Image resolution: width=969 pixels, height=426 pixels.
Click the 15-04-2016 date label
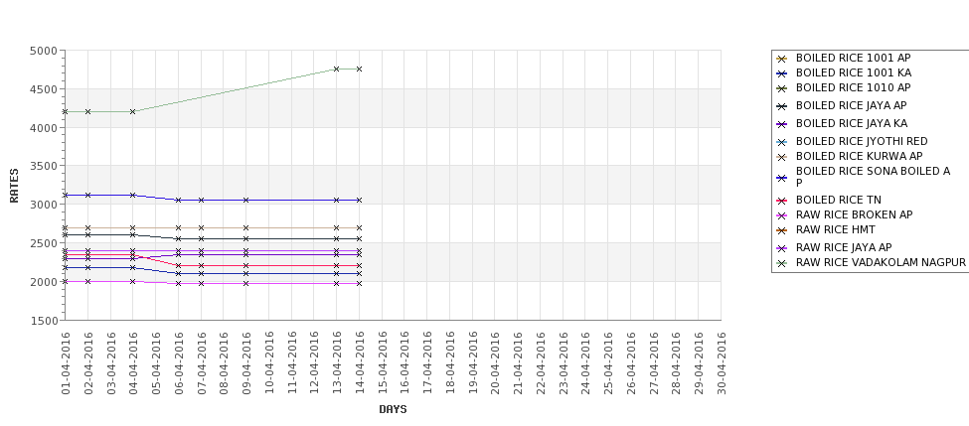tap(382, 363)
